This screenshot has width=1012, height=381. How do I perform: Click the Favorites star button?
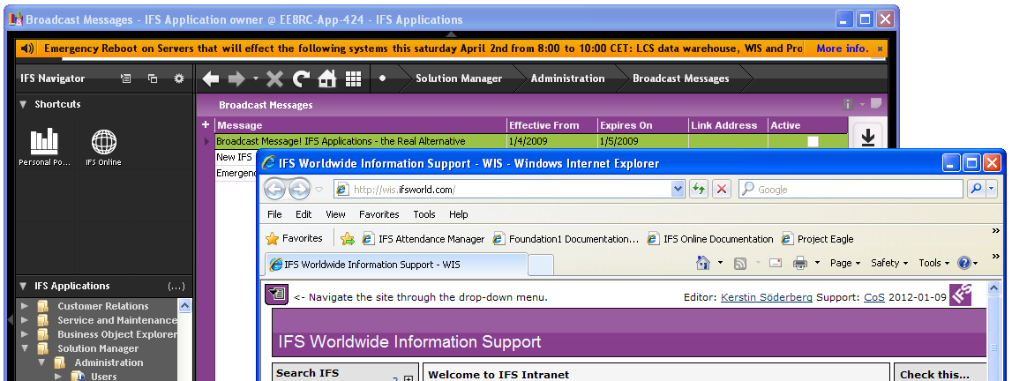tap(295, 238)
